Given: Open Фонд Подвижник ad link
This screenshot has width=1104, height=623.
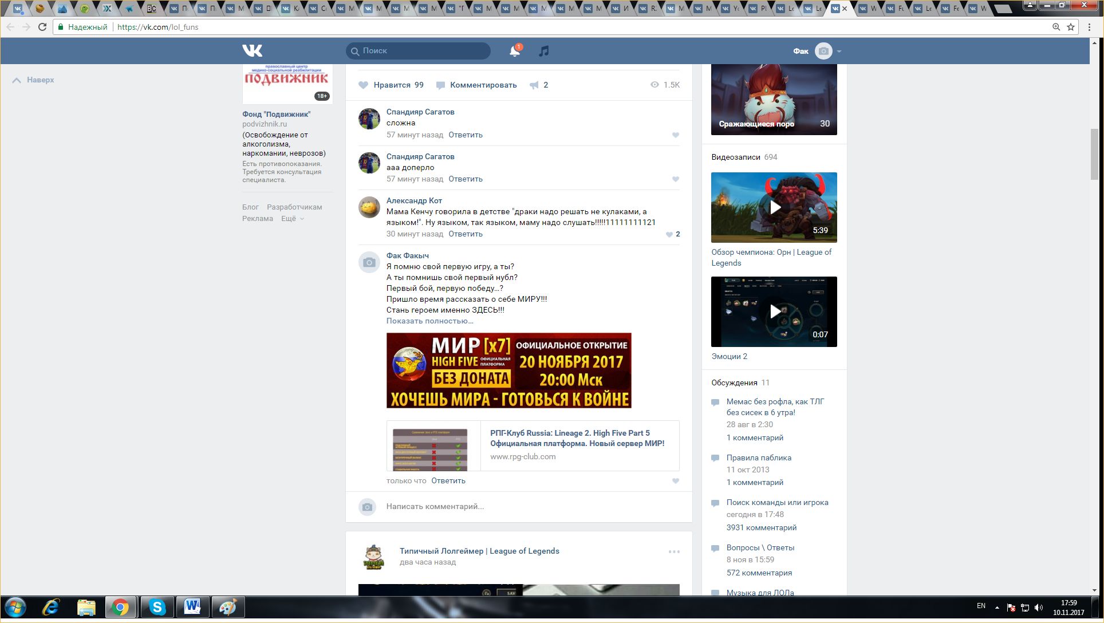Looking at the screenshot, I should click(x=276, y=114).
